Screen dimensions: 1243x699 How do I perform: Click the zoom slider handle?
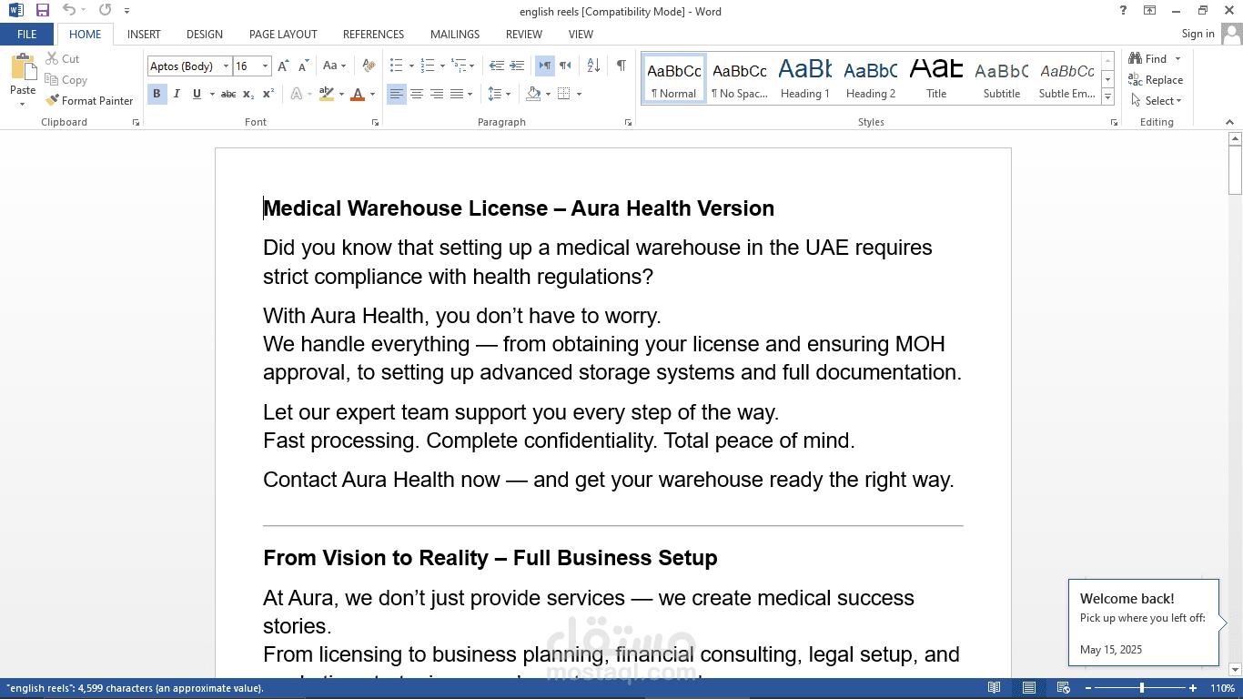(x=1142, y=688)
